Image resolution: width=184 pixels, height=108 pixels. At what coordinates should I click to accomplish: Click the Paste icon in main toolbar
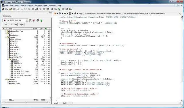(33, 9)
